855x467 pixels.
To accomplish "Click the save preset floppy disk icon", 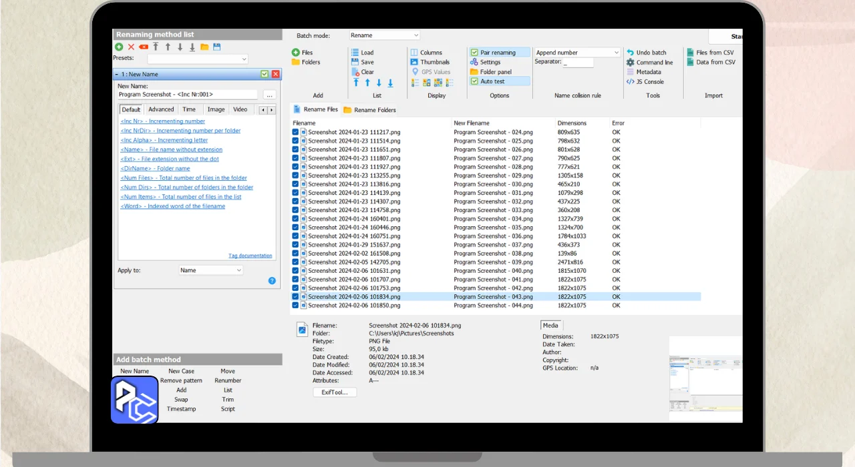I will point(216,47).
